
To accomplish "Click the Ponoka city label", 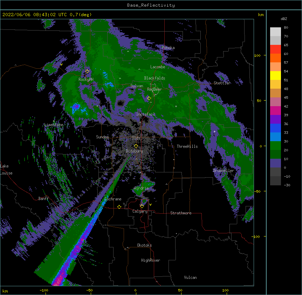I will 168,48.
